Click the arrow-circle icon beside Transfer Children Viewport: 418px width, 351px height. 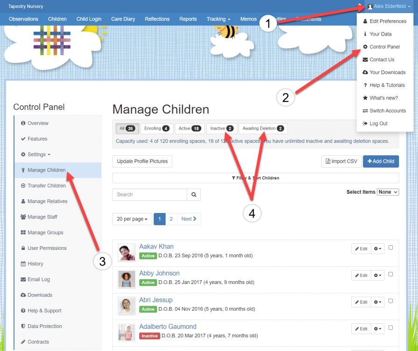pos(23,186)
